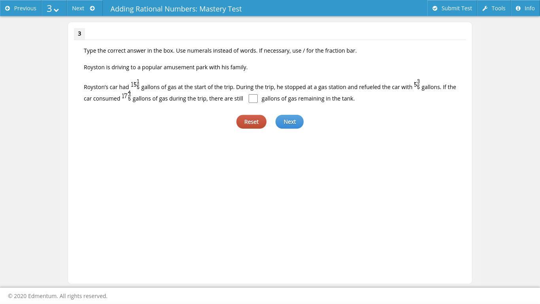The image size is (540, 304).
Task: Click the 'Royston is driving' sentence
Action: (165, 67)
